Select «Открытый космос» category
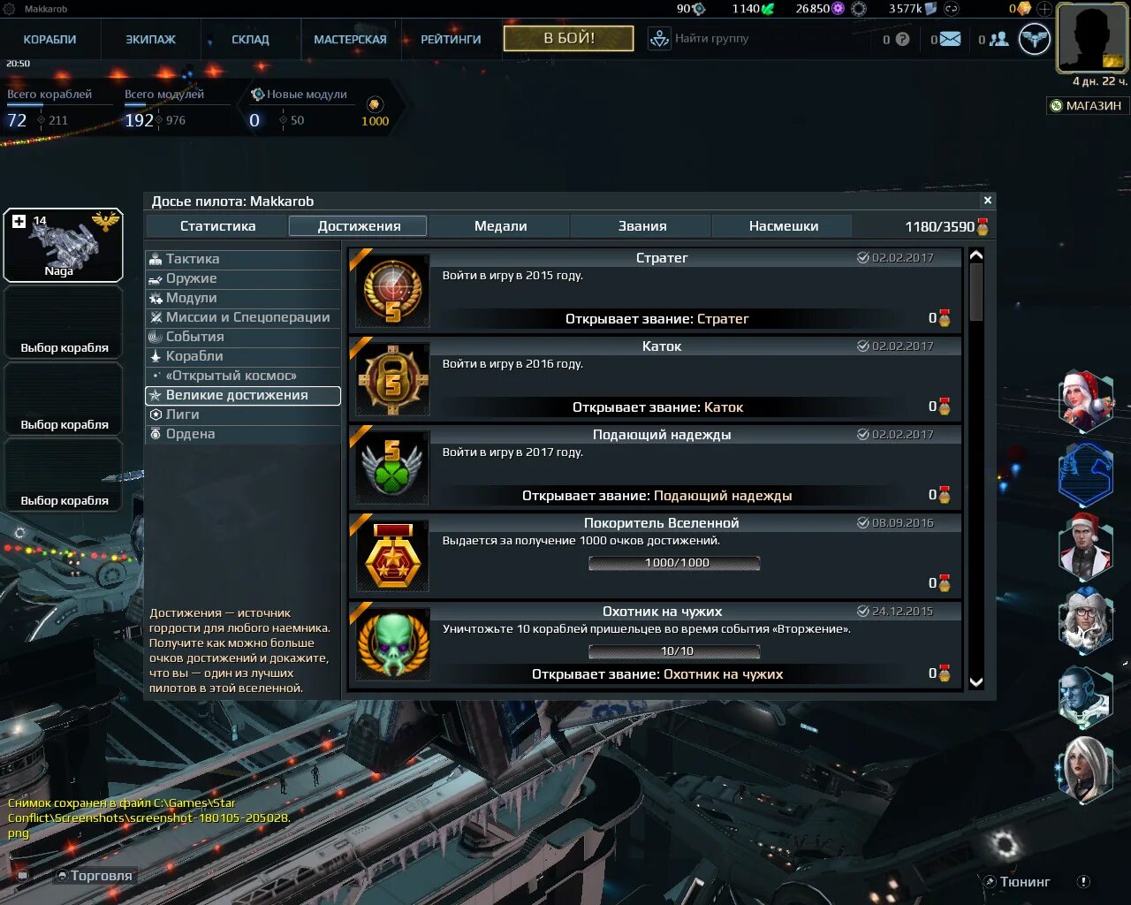 tap(243, 376)
